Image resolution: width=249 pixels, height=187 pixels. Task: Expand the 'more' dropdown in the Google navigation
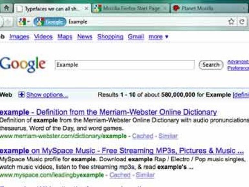[x=158, y=37]
